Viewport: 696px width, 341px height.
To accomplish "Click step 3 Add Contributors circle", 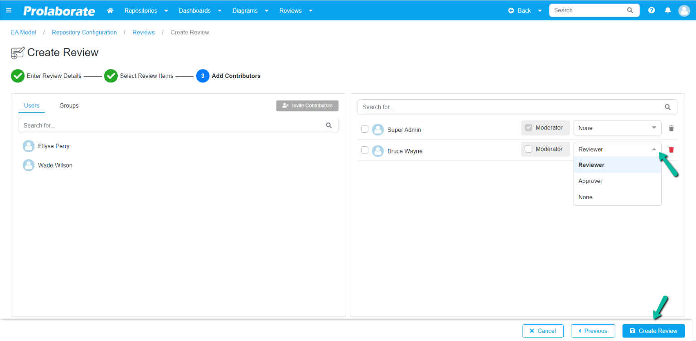I will tap(203, 76).
